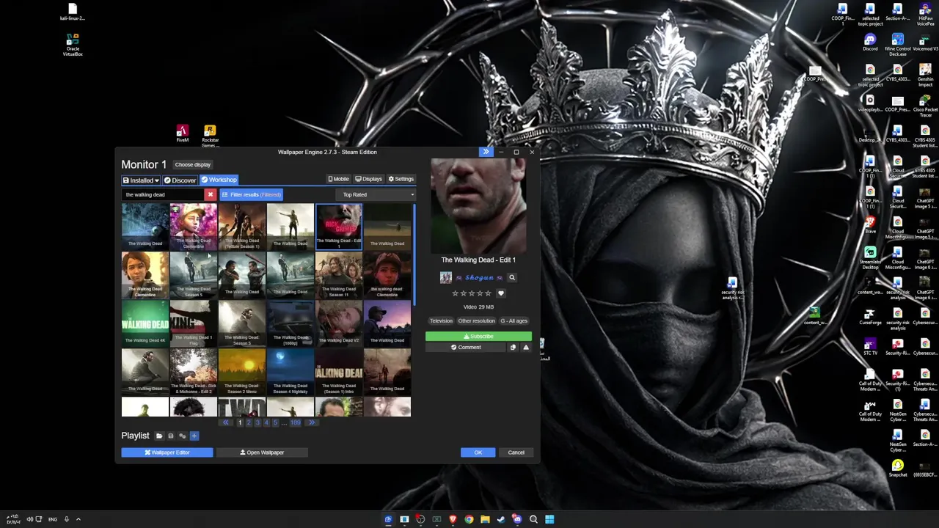This screenshot has width=939, height=528.
Task: Go to next results page arrow
Action: pyautogui.click(x=311, y=423)
